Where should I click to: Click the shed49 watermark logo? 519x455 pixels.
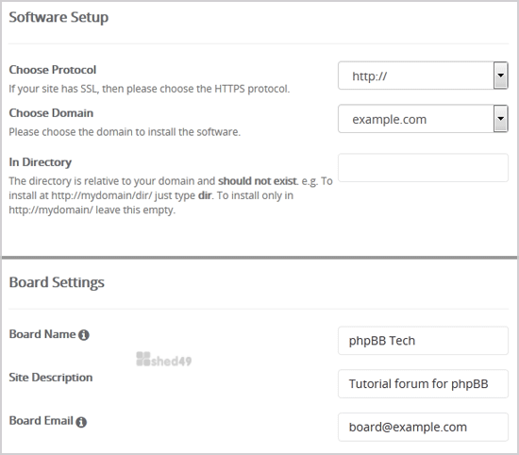(164, 360)
